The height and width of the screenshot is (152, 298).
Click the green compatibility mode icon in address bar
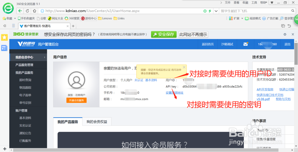205,11
